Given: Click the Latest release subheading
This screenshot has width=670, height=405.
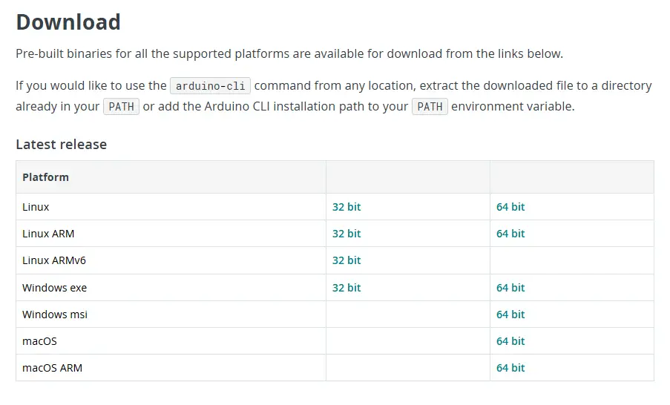Looking at the screenshot, I should point(61,145).
